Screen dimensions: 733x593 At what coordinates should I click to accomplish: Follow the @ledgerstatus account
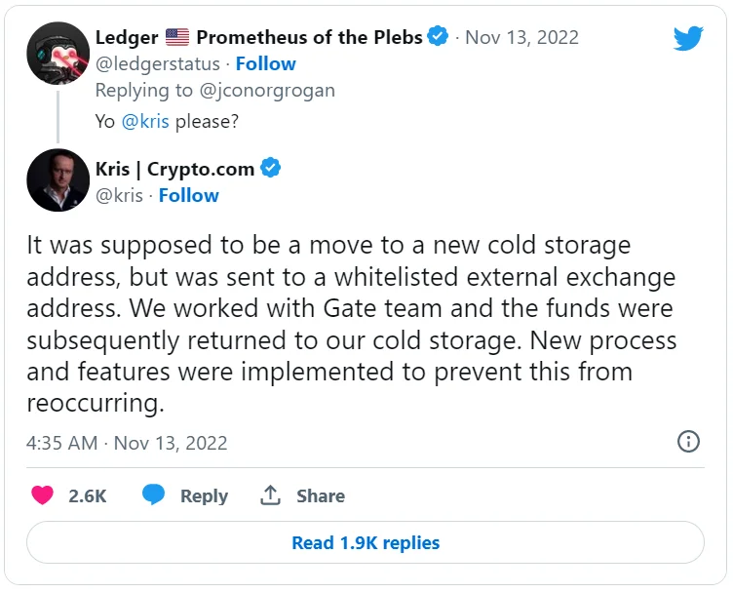[265, 63]
